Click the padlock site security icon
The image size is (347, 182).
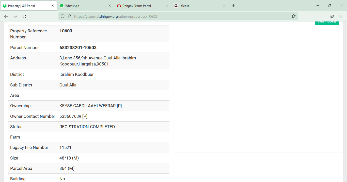point(69,16)
